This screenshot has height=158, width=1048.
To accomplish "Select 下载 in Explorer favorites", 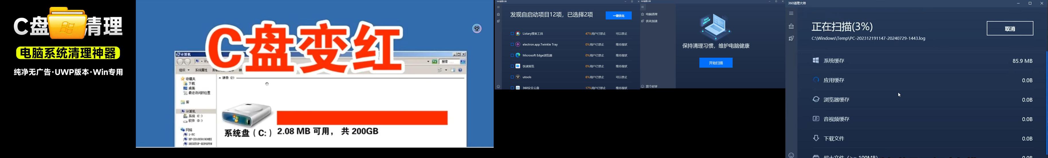I will (192, 84).
